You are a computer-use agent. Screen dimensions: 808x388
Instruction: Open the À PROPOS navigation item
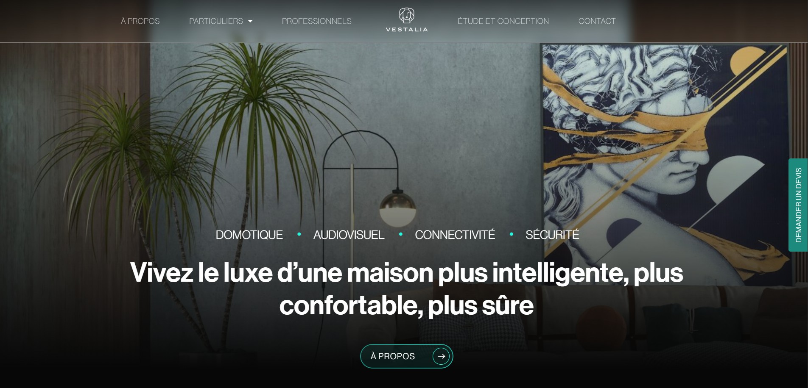point(140,21)
